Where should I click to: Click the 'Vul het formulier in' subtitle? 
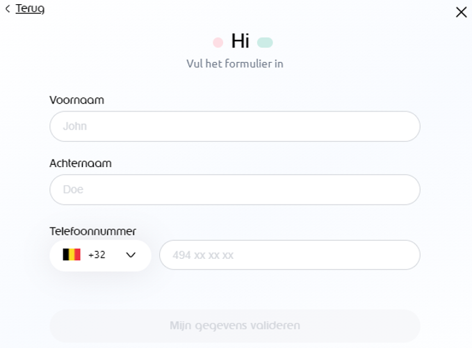point(235,64)
